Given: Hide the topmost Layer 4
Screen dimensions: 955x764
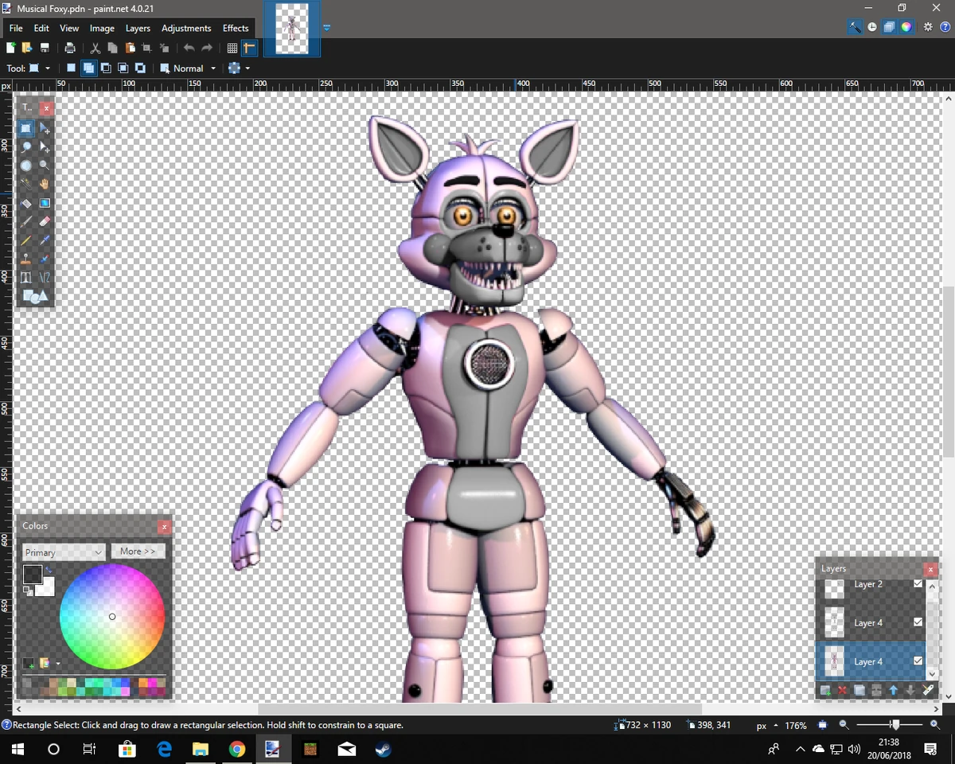Looking at the screenshot, I should click(918, 622).
